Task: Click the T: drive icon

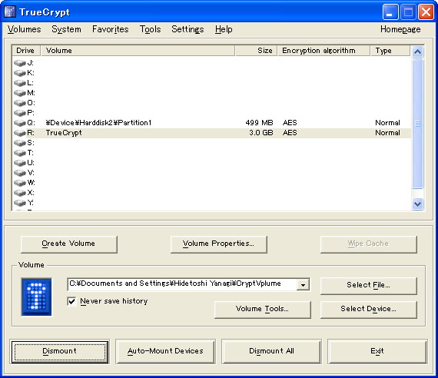Action: coord(20,153)
